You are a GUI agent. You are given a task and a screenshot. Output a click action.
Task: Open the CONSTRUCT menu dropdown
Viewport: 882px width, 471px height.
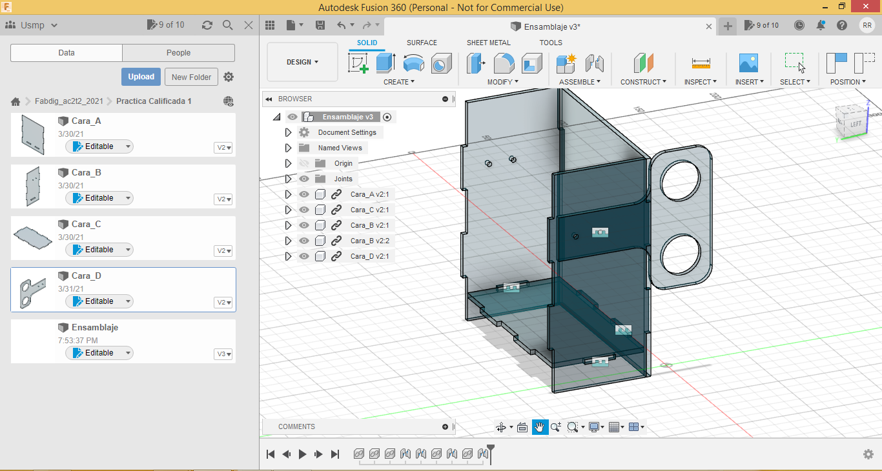coord(644,82)
